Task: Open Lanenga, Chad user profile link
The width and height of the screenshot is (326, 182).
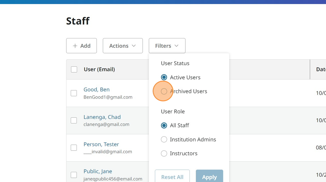Action: pyautogui.click(x=102, y=117)
